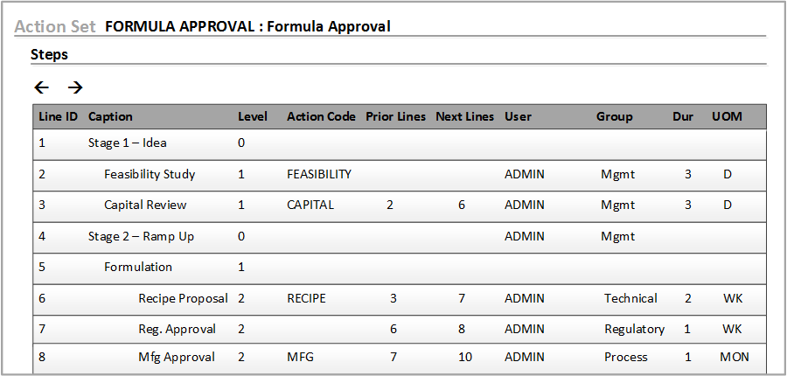The width and height of the screenshot is (787, 376).
Task: Click the Prior Lines column header
Action: 395,117
